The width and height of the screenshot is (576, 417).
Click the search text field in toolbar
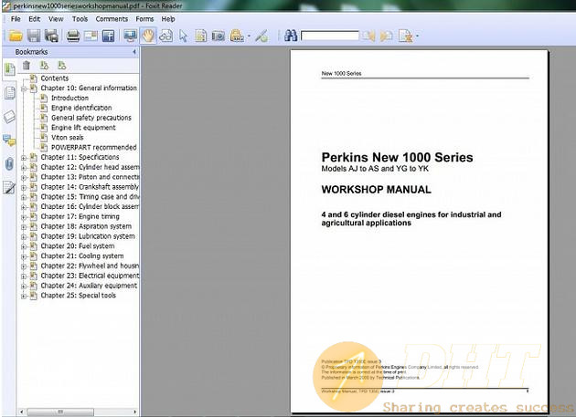pyautogui.click(x=330, y=36)
